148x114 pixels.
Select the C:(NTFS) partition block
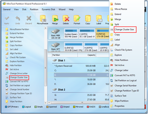tap(87, 34)
